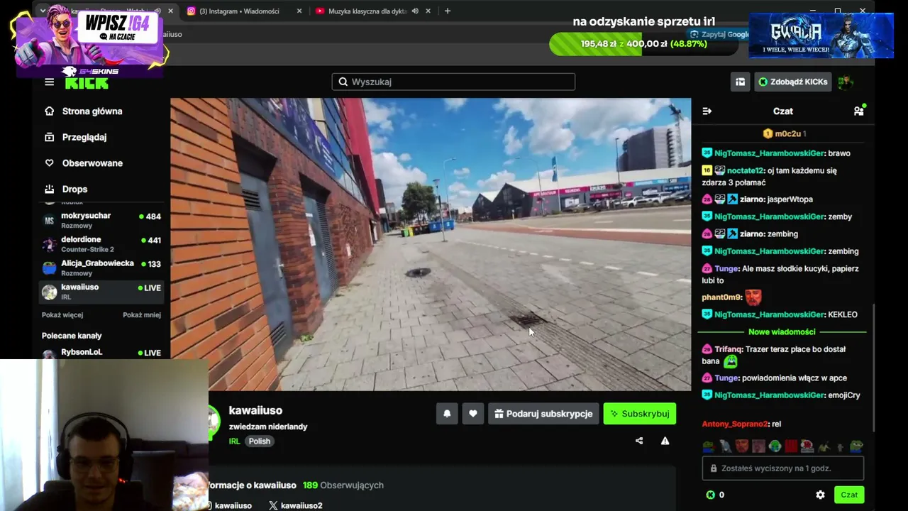The width and height of the screenshot is (908, 511).
Task: Open chat settings gear
Action: pyautogui.click(x=820, y=495)
